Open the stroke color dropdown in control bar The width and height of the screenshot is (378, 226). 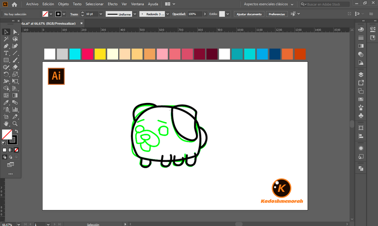coord(64,14)
